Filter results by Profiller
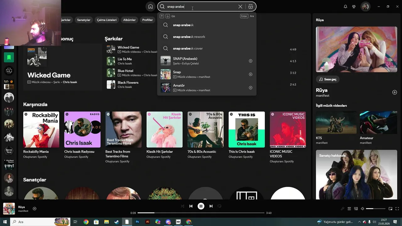The height and width of the screenshot is (226, 402). pyautogui.click(x=148, y=20)
